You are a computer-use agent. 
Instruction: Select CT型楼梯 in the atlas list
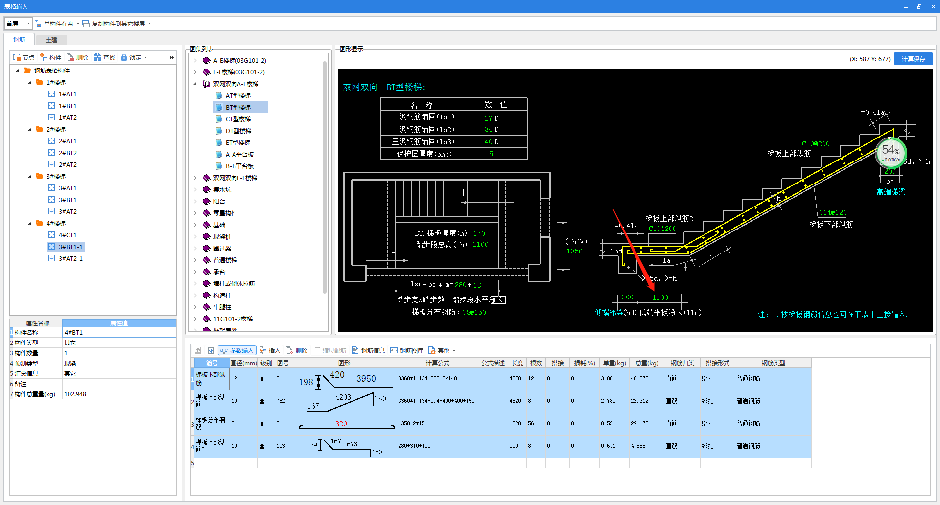click(x=238, y=119)
